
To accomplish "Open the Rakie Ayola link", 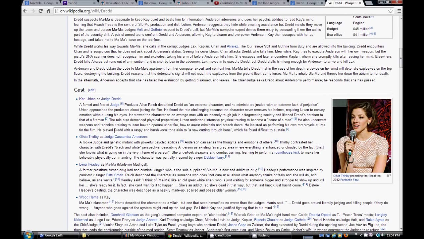I will click(375, 220).
